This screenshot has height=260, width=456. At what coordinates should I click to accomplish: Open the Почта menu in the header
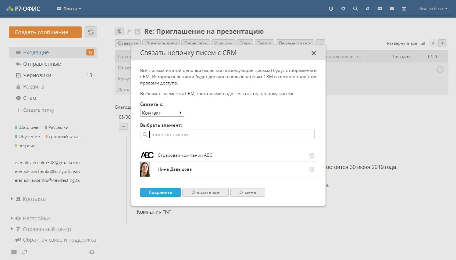(x=68, y=8)
